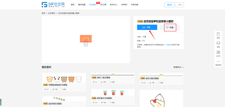The image size is (225, 107).
Task: Open the 动态三角分割线 divider line thumbnail
Action: pos(113,75)
